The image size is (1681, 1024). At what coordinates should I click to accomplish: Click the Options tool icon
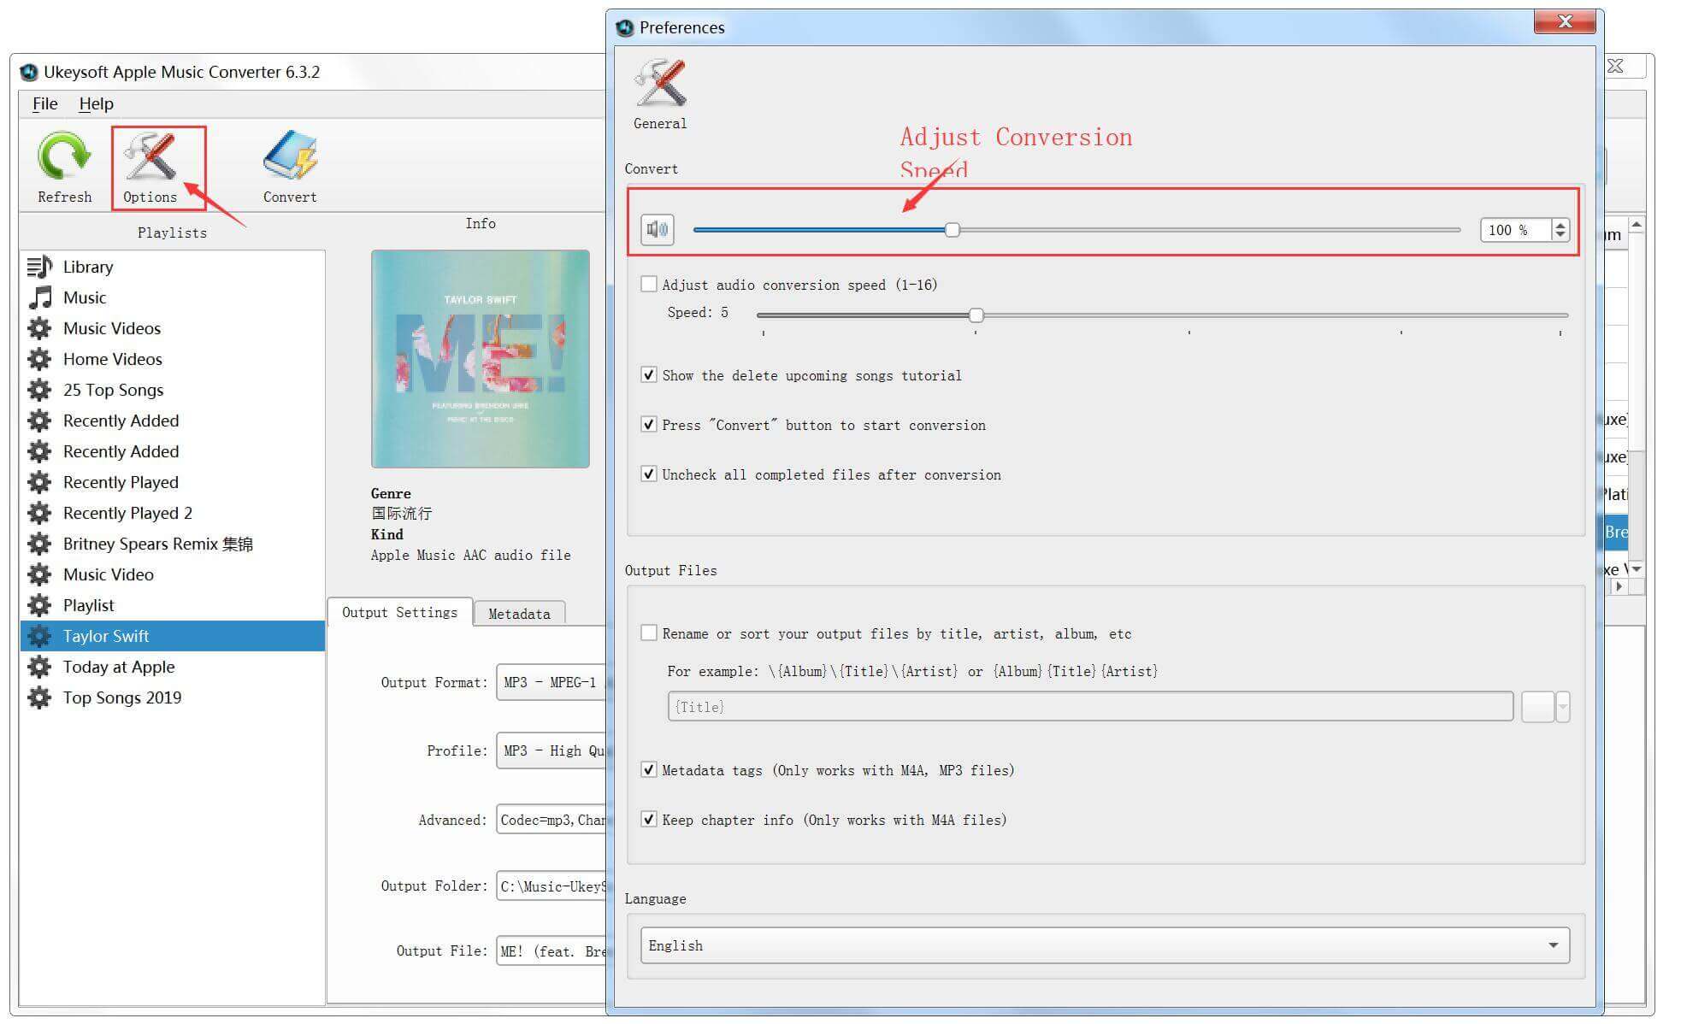pyautogui.click(x=150, y=156)
